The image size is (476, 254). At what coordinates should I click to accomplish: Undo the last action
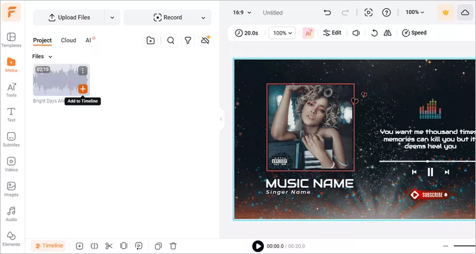pos(327,13)
